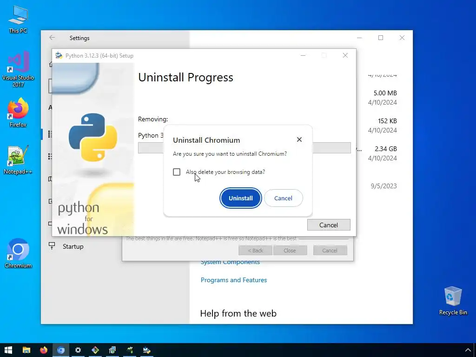The width and height of the screenshot is (476, 357).
Task: Click the '9/5/2023' install date
Action: (x=383, y=186)
